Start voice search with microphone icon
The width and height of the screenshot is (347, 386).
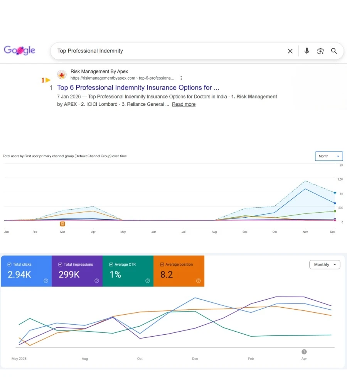[307, 51]
